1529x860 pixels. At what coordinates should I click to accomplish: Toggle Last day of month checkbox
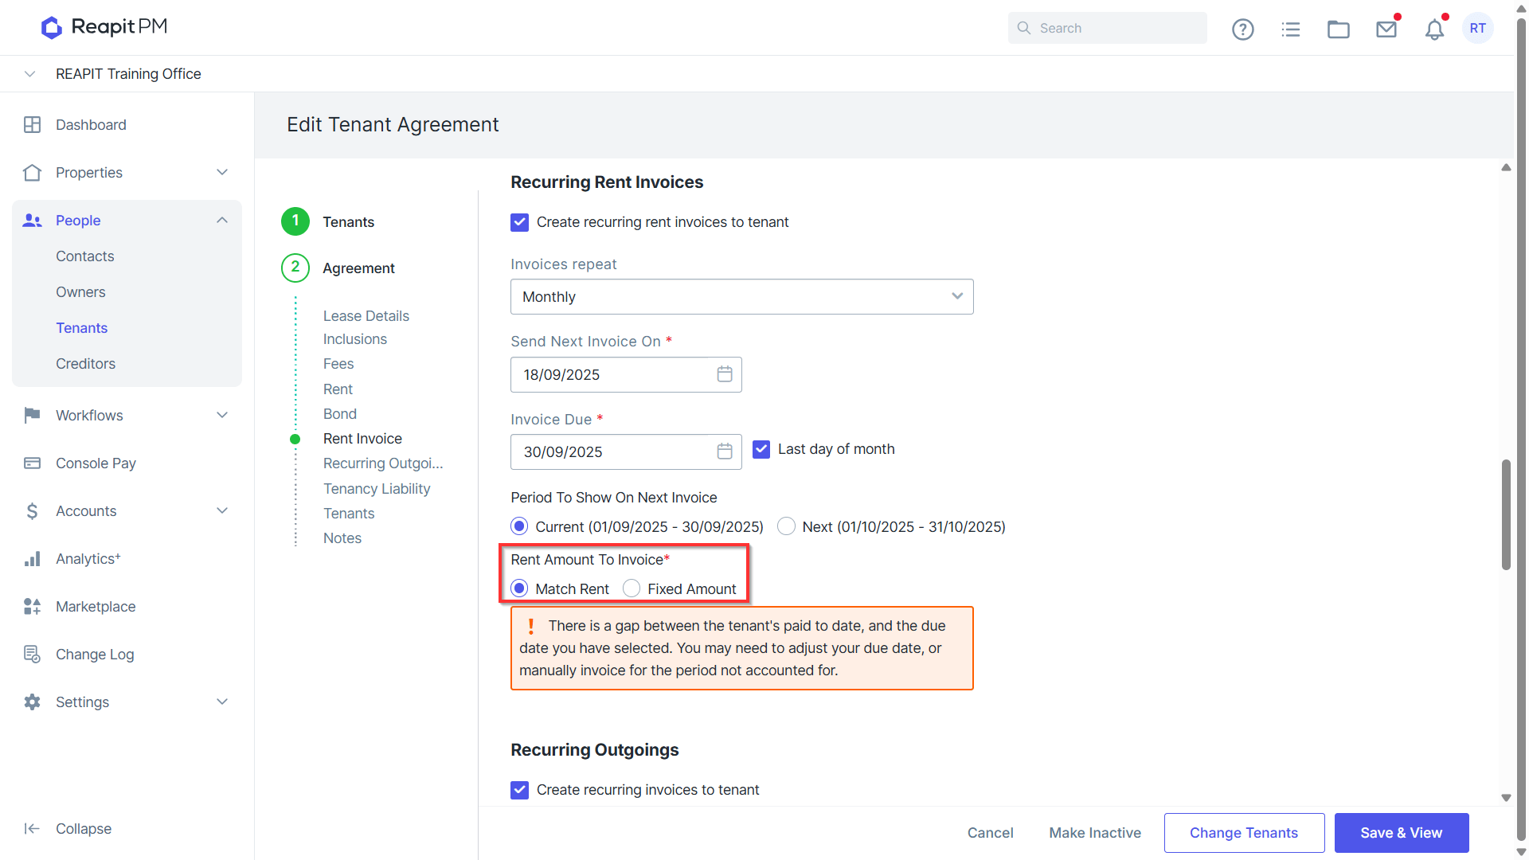pyautogui.click(x=761, y=449)
